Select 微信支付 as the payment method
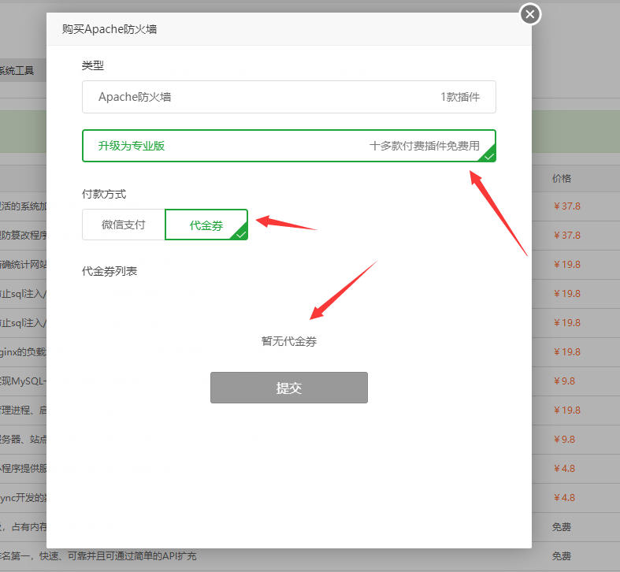Image resolution: width=620 pixels, height=572 pixels. tap(124, 225)
